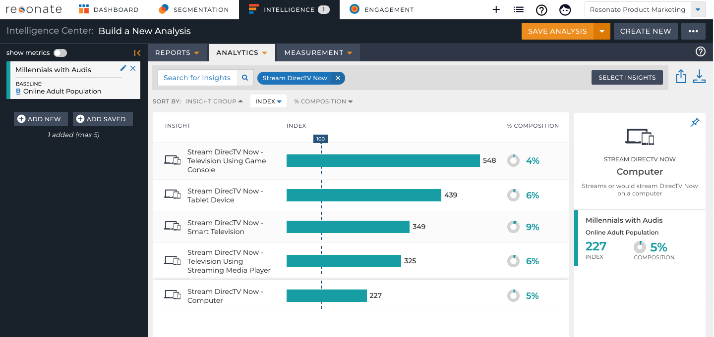Click the Online Adult Population baseline label
714x337 pixels.
coord(62,92)
